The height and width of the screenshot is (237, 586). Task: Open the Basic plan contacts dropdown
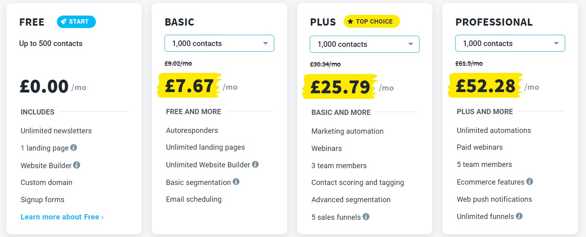(219, 43)
